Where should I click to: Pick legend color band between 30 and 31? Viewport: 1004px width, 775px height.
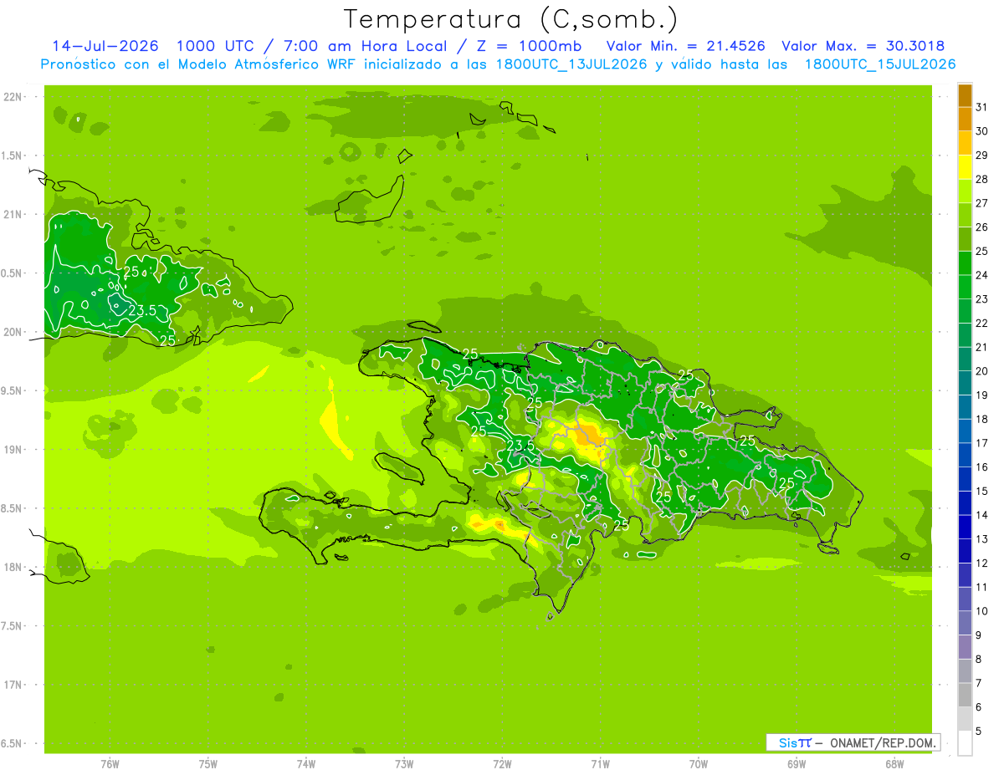(x=965, y=120)
